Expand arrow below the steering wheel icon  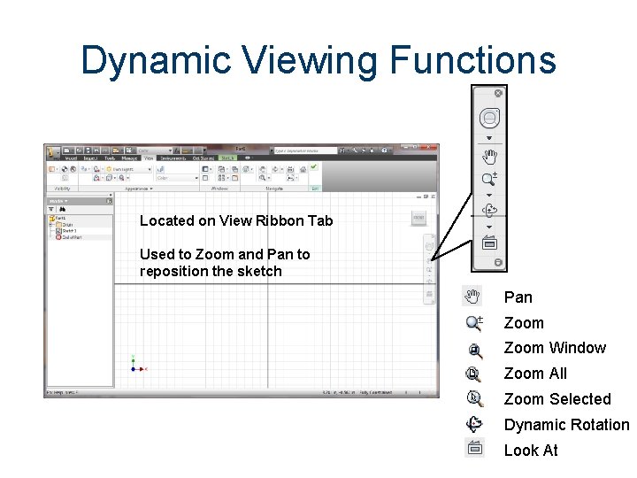click(489, 138)
